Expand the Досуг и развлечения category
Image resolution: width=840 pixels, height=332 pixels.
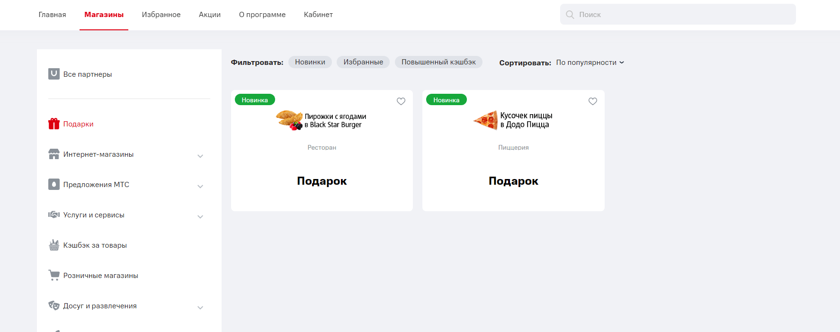[200, 307]
